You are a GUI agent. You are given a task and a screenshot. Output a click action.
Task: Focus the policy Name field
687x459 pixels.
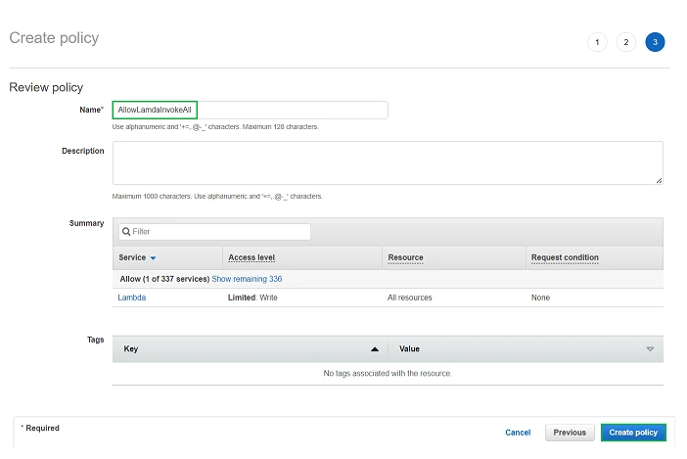(x=250, y=111)
